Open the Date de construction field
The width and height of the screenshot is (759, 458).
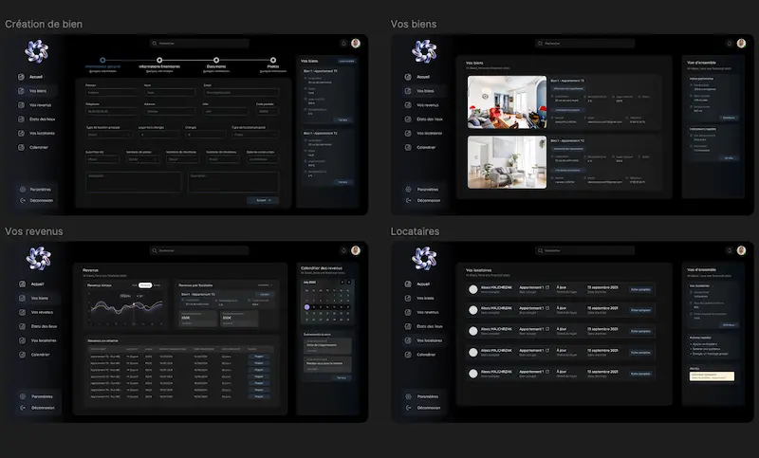click(x=263, y=159)
